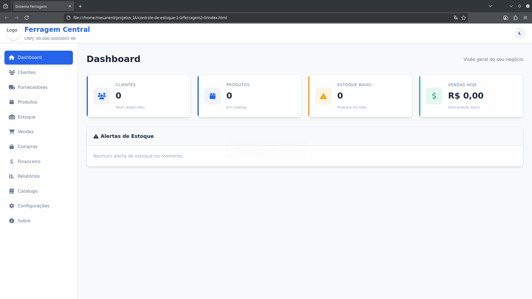Click the Produtos card box icon
The image size is (532, 299).
coord(213,96)
